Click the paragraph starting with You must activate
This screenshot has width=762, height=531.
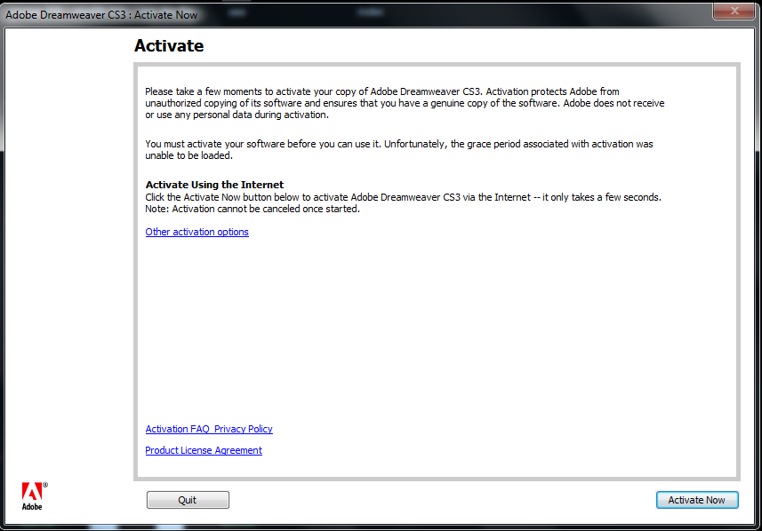coord(398,149)
